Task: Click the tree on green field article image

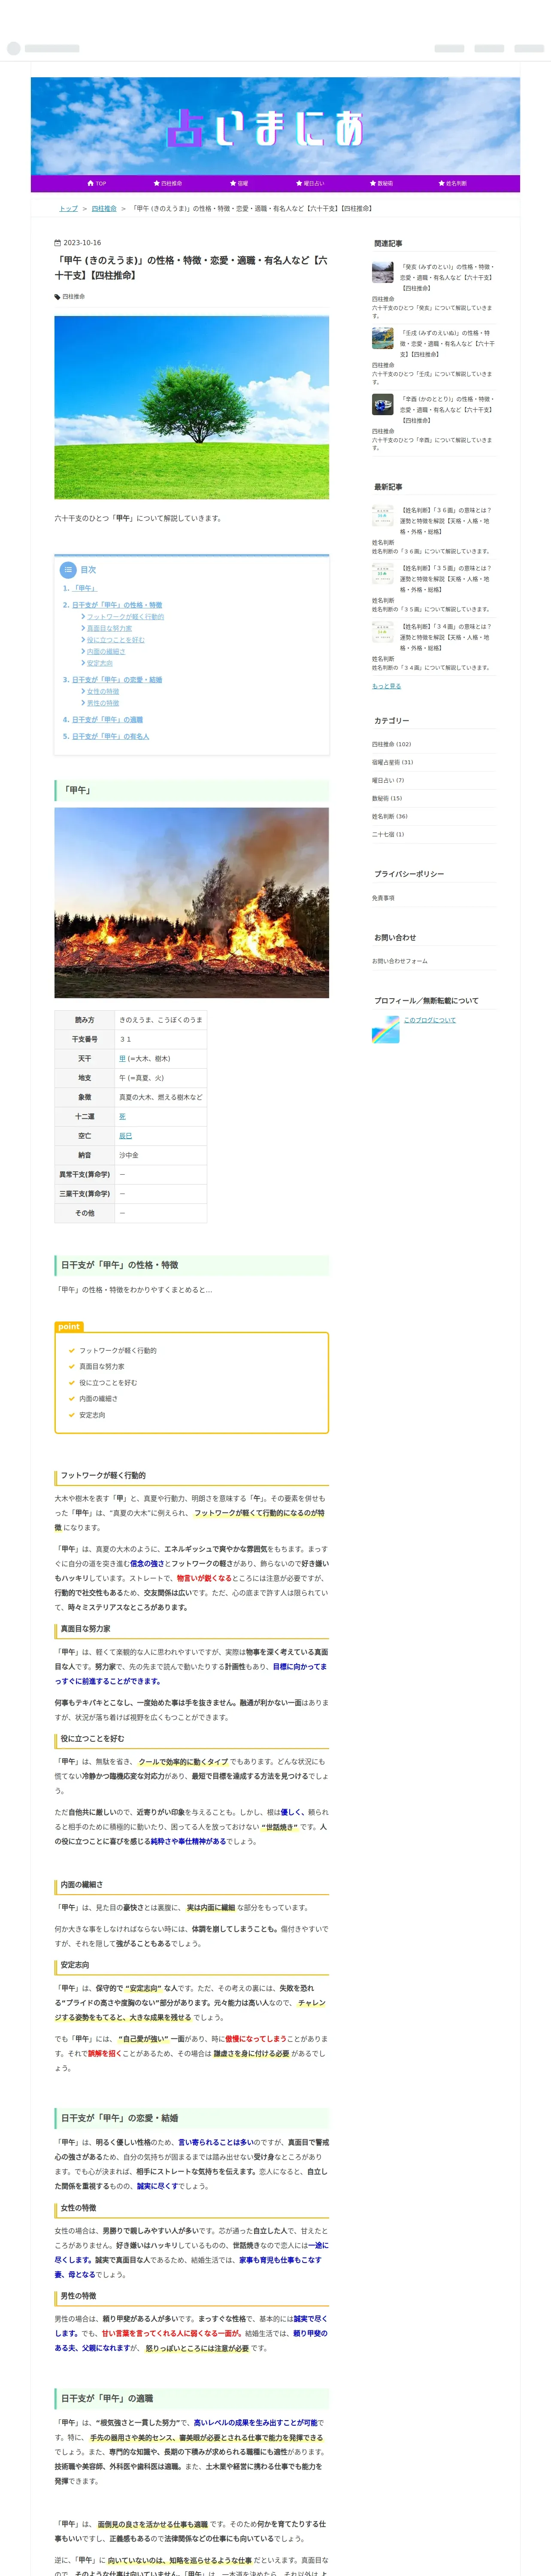Action: (x=191, y=407)
